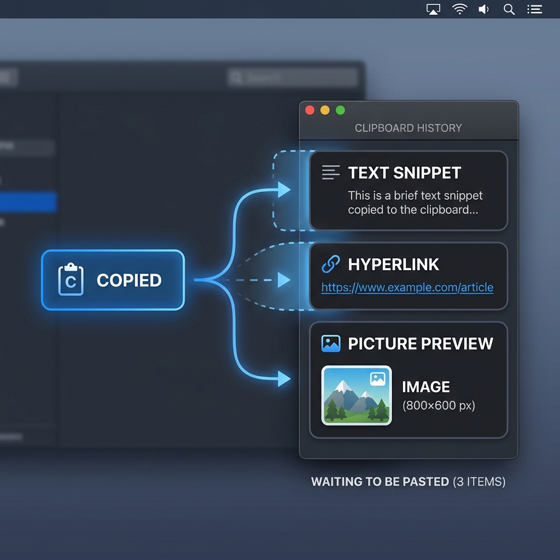
Task: Click the chain link icon beside HYPERLINK
Action: [331, 264]
